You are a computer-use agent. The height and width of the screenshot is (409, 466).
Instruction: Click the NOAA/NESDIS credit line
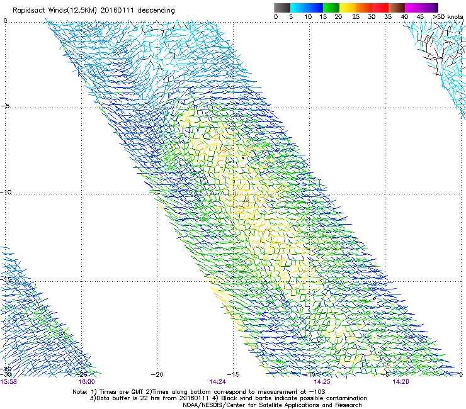click(x=272, y=405)
